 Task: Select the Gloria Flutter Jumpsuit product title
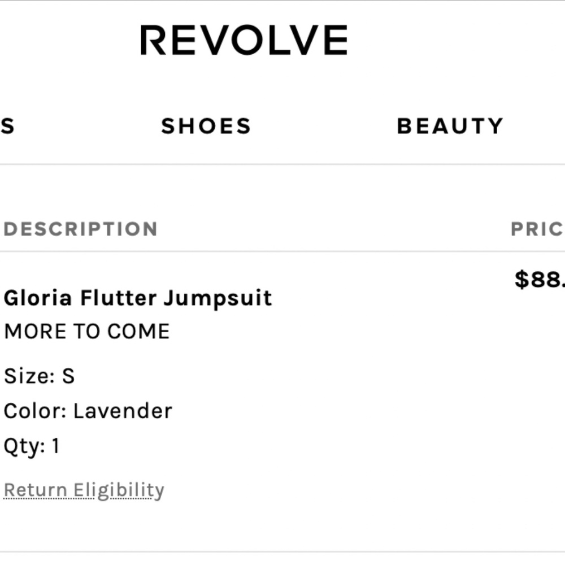(137, 297)
